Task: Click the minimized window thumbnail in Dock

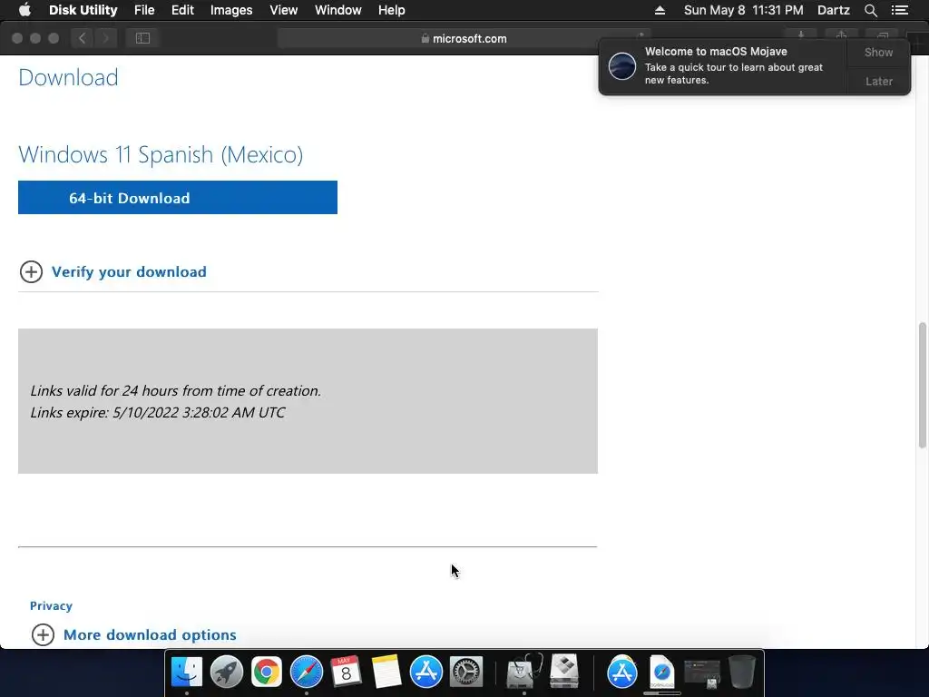Action: (x=702, y=673)
